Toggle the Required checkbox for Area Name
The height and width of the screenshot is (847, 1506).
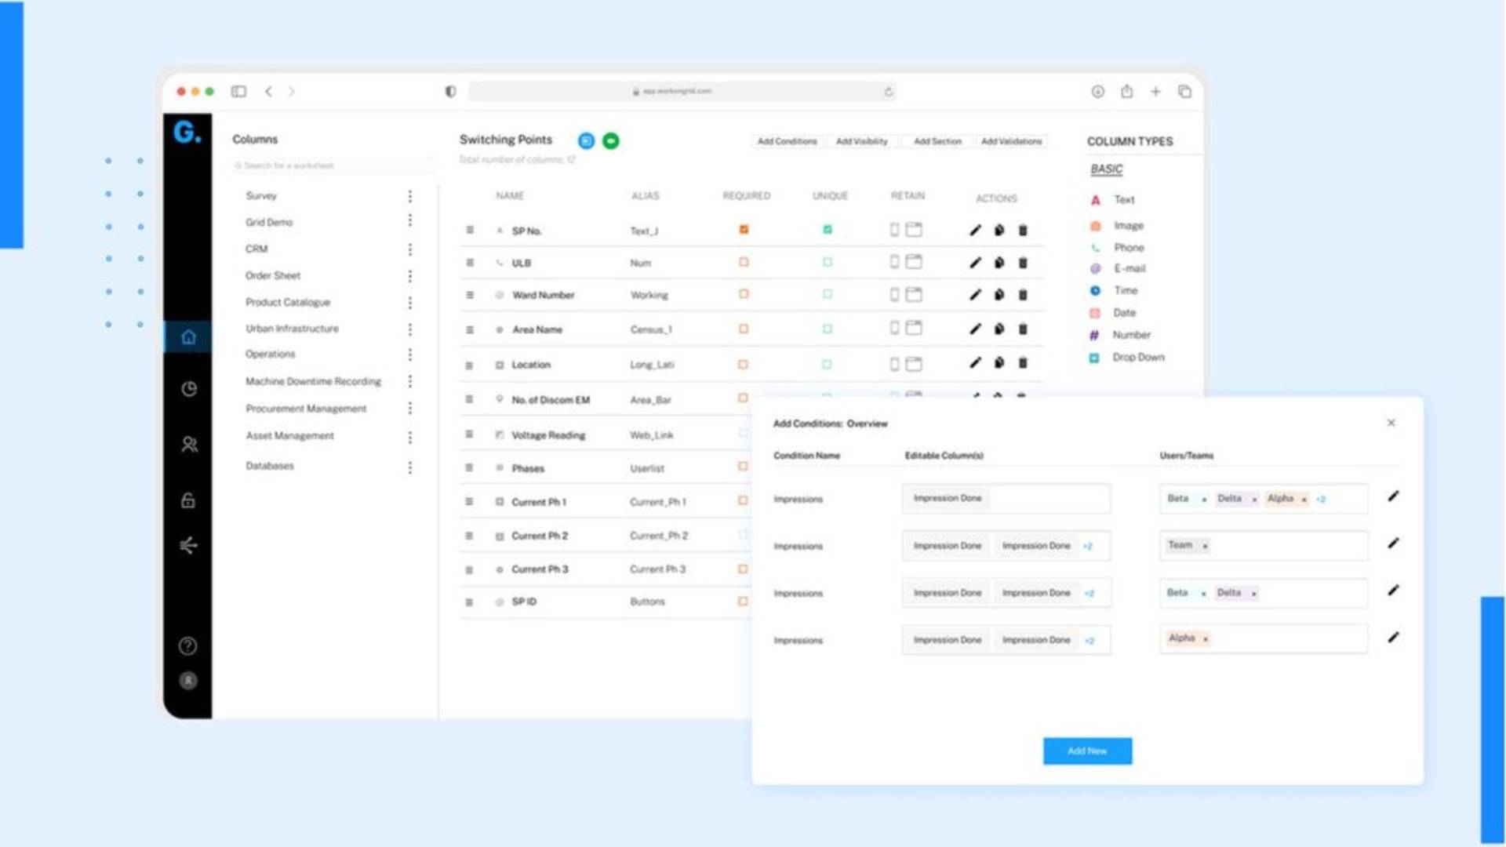tap(742, 329)
